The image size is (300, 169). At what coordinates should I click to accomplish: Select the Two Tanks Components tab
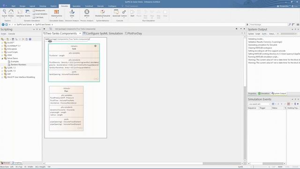(61, 33)
